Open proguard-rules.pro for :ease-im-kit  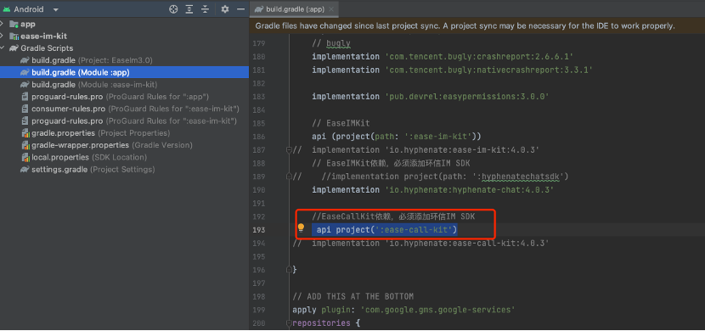pos(128,121)
